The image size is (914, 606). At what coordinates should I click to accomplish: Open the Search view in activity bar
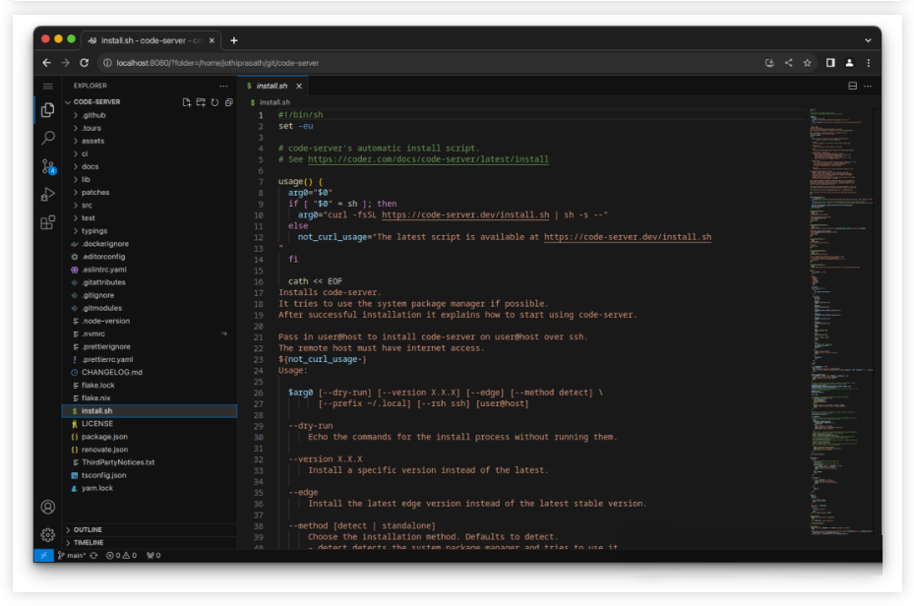pos(47,138)
